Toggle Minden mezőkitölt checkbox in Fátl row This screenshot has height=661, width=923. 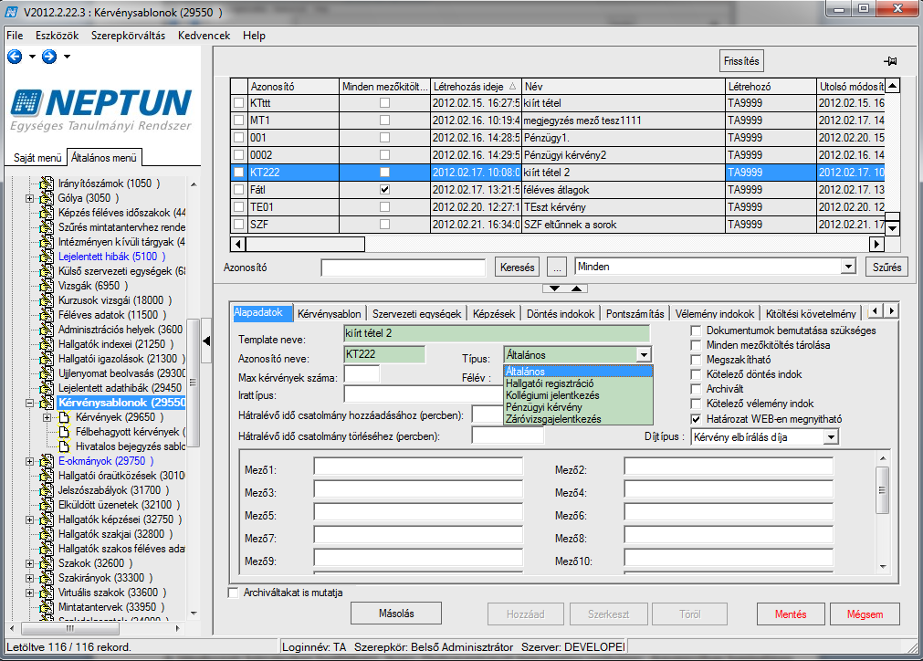point(384,190)
